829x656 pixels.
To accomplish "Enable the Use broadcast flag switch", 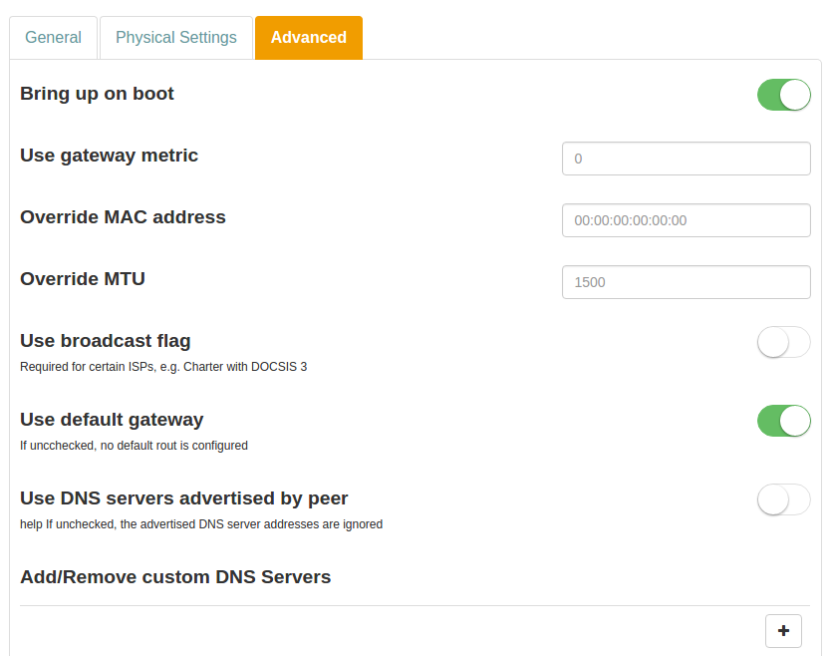I will coord(783,342).
